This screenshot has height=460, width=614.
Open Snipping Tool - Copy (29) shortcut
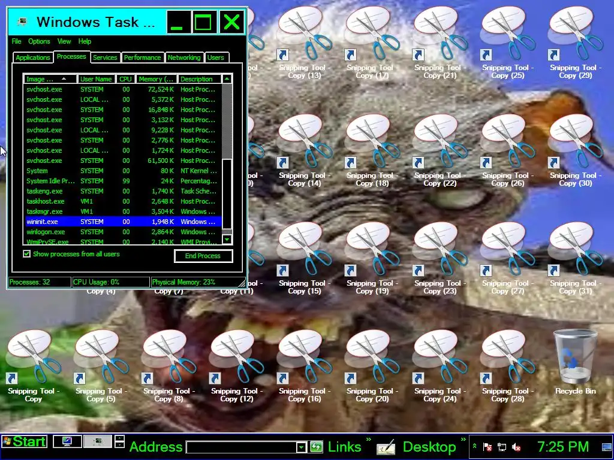[x=575, y=43]
